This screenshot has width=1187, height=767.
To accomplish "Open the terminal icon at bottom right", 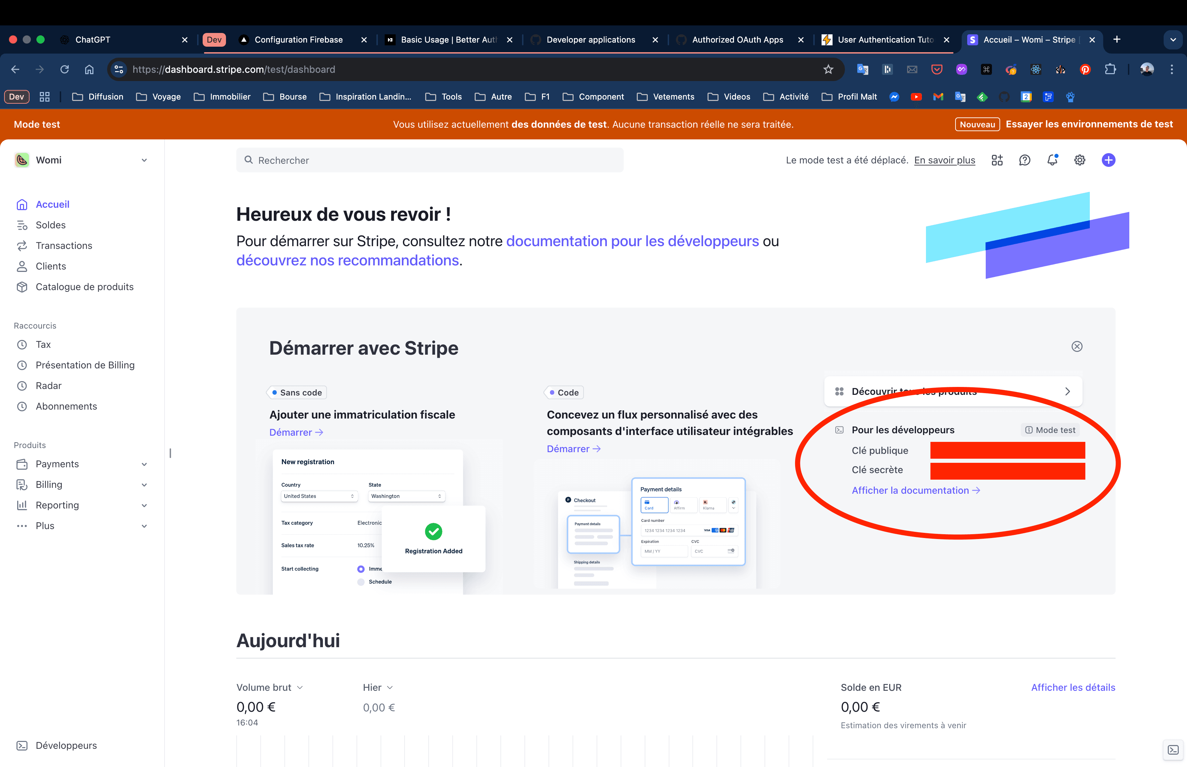I will pyautogui.click(x=1173, y=749).
